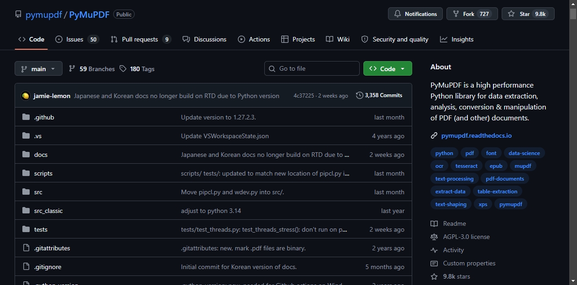Click folder icon of the src_classic row
Image resolution: width=577 pixels, height=285 pixels.
tap(26, 211)
